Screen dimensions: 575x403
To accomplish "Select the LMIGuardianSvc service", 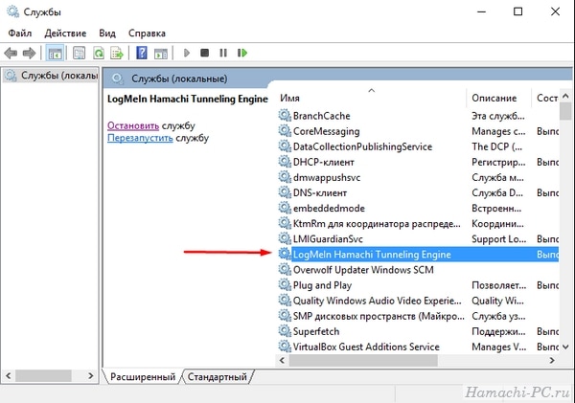I will (x=418, y=239).
